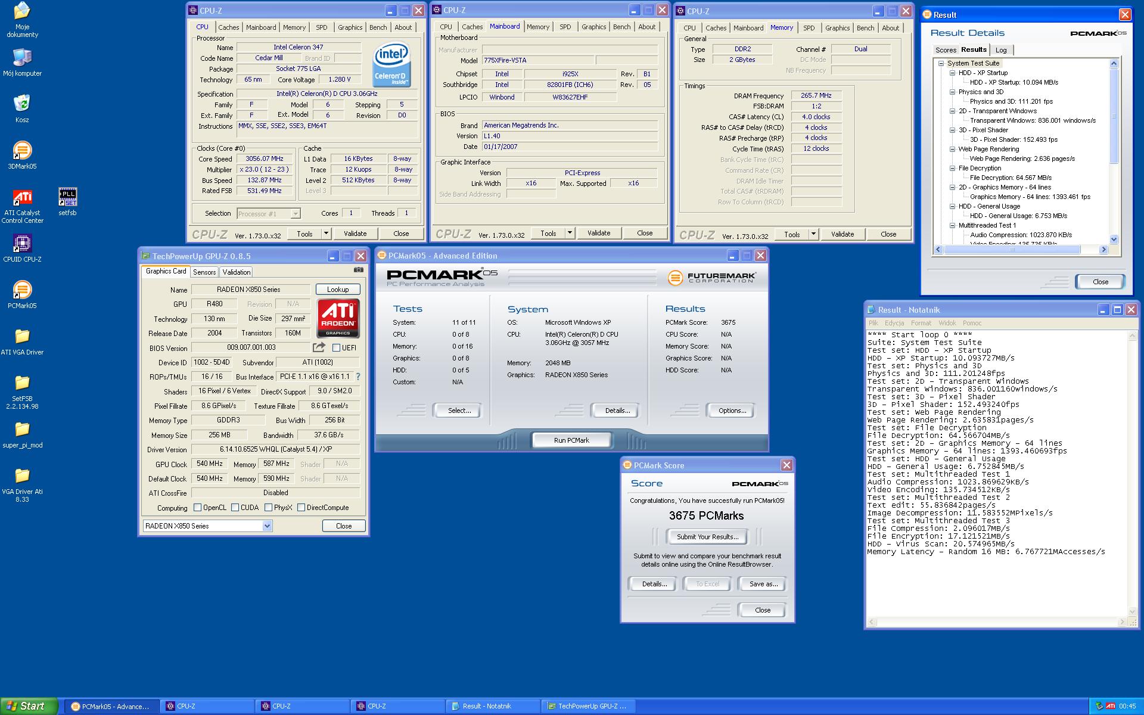Switch to Caches tab in first CPU-Z
Image resolution: width=1144 pixels, height=715 pixels.
click(x=228, y=27)
